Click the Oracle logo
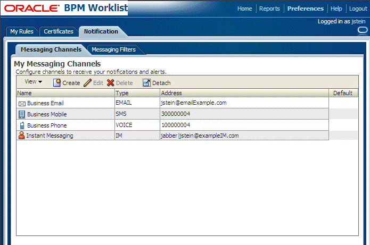Viewport: 370px width, 245px height. [x=31, y=9]
